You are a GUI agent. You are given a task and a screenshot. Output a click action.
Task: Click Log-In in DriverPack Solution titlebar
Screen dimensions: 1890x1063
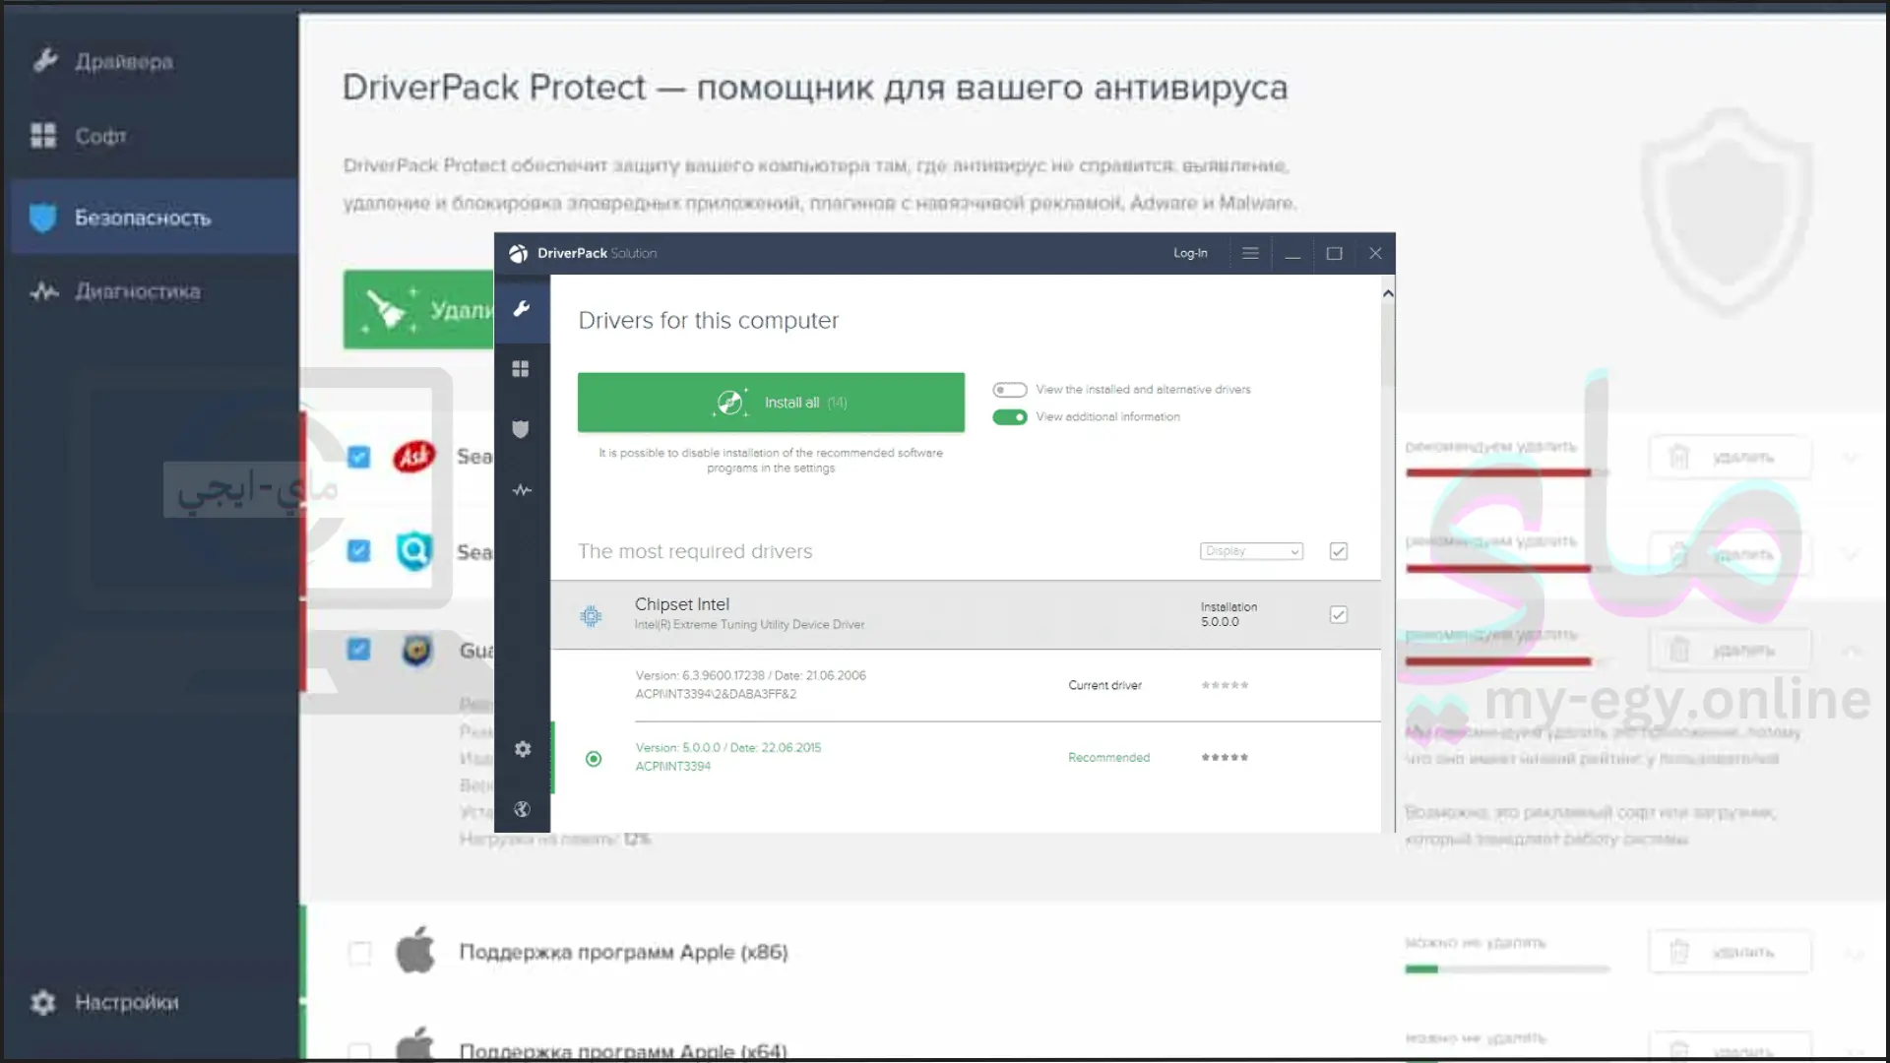coord(1190,253)
